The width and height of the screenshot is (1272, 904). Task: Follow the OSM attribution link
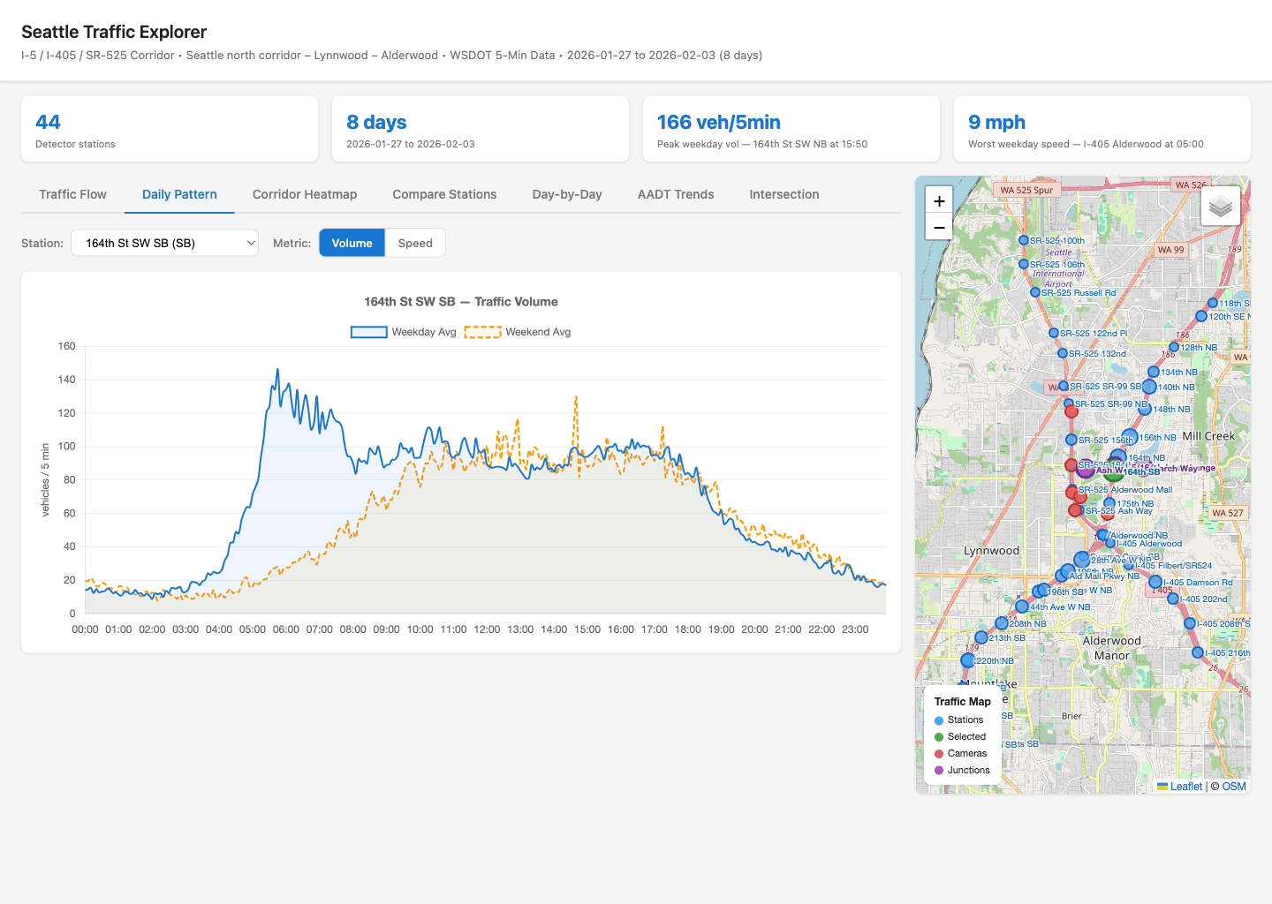pyautogui.click(x=1234, y=786)
